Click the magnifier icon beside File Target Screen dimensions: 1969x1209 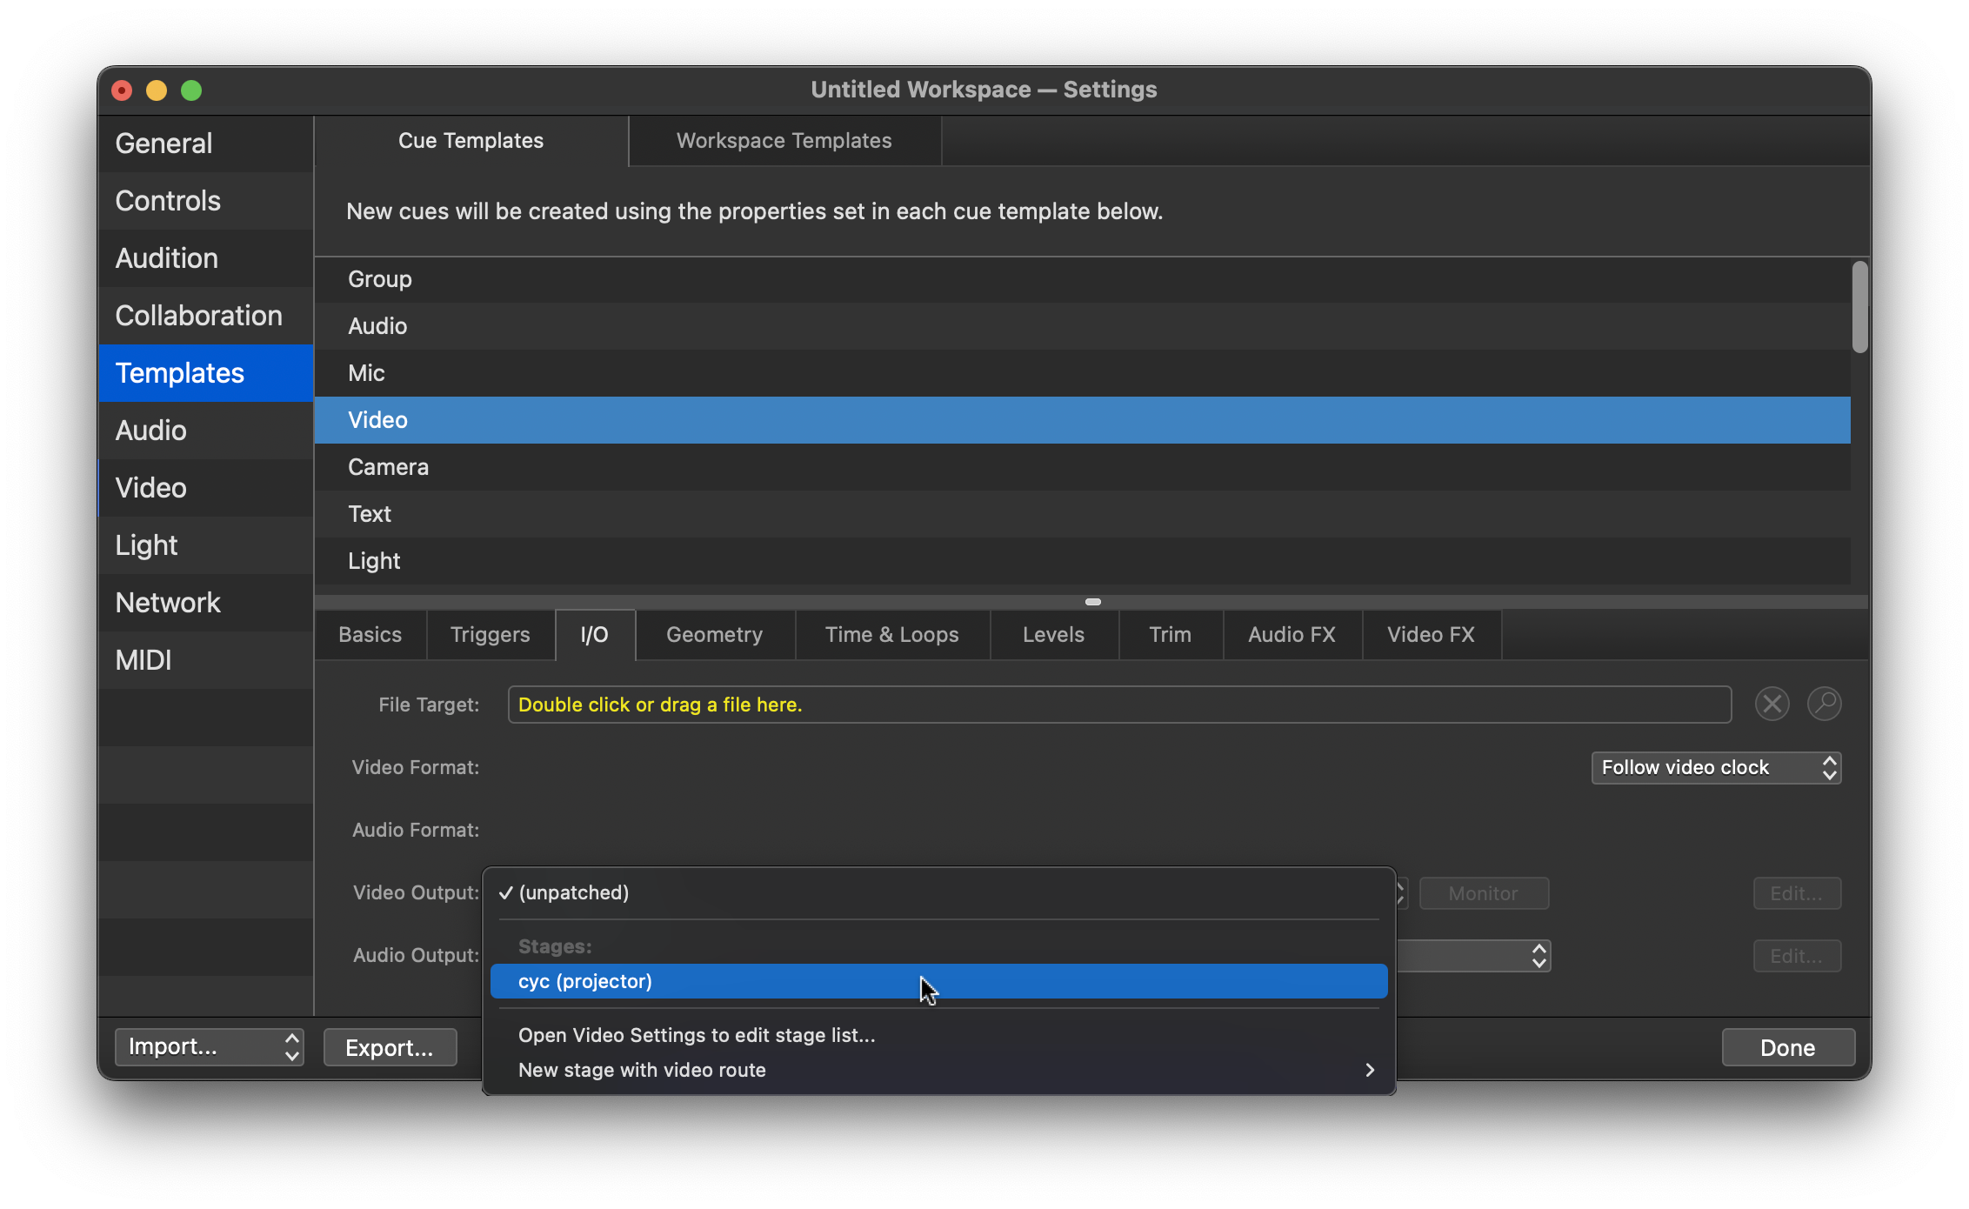1824,704
